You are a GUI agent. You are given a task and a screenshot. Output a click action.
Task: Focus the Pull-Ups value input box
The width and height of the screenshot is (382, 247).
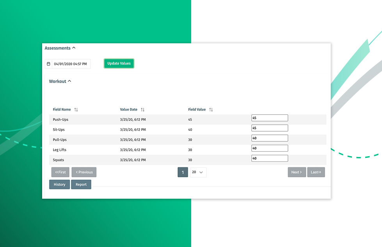(x=270, y=138)
